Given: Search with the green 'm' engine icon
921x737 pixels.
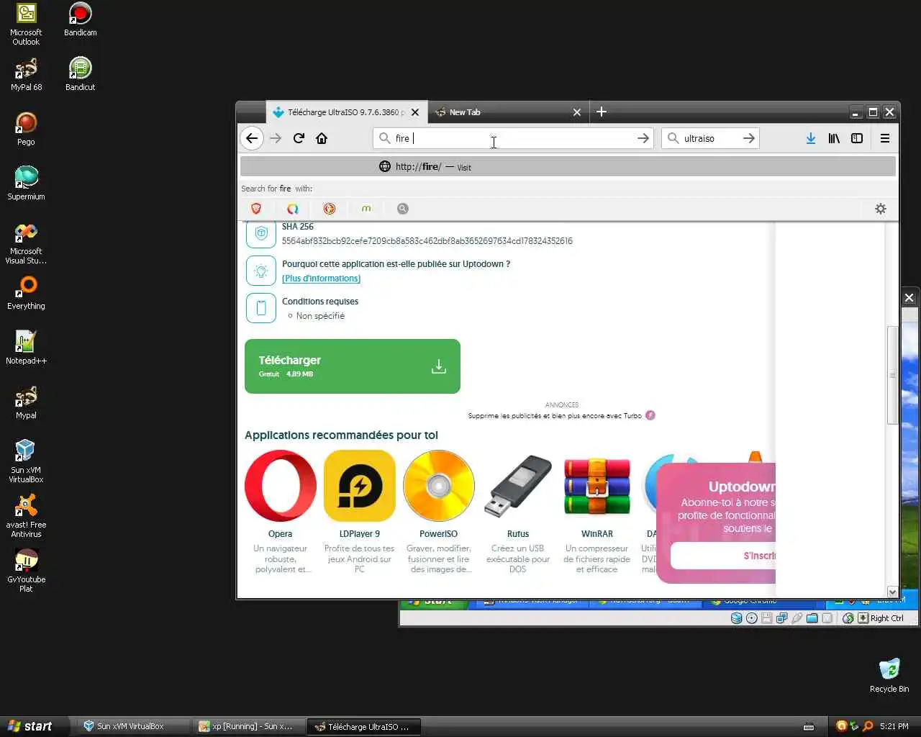Looking at the screenshot, I should [x=366, y=209].
